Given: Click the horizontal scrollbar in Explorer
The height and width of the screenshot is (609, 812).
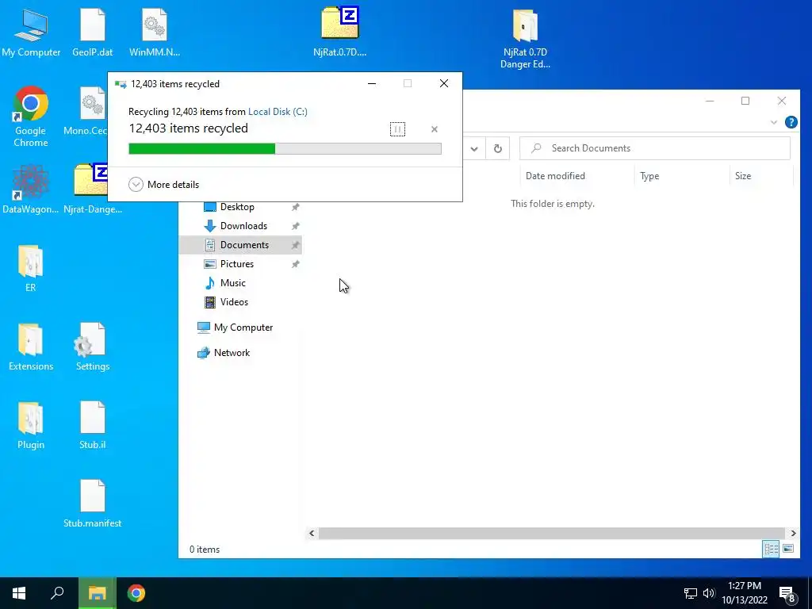Looking at the screenshot, I should click(x=552, y=533).
